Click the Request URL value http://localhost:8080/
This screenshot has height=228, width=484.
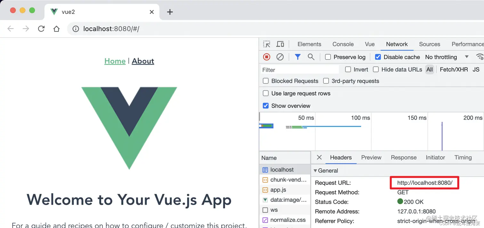pyautogui.click(x=425, y=183)
